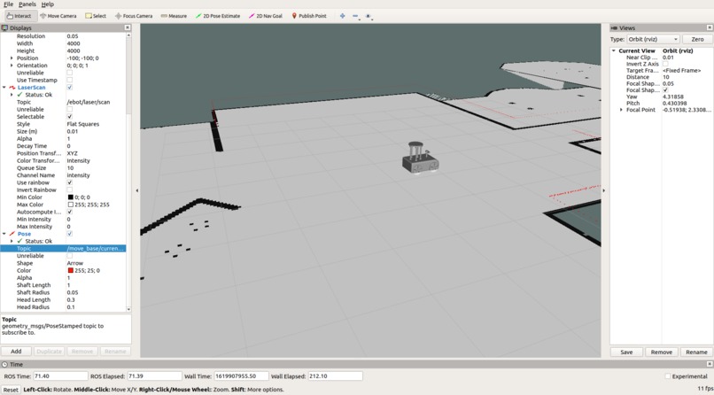Screen dimensions: 714x395
Task: Toggle Unreliable checkbox under LaserScan Topic
Action: click(x=70, y=109)
